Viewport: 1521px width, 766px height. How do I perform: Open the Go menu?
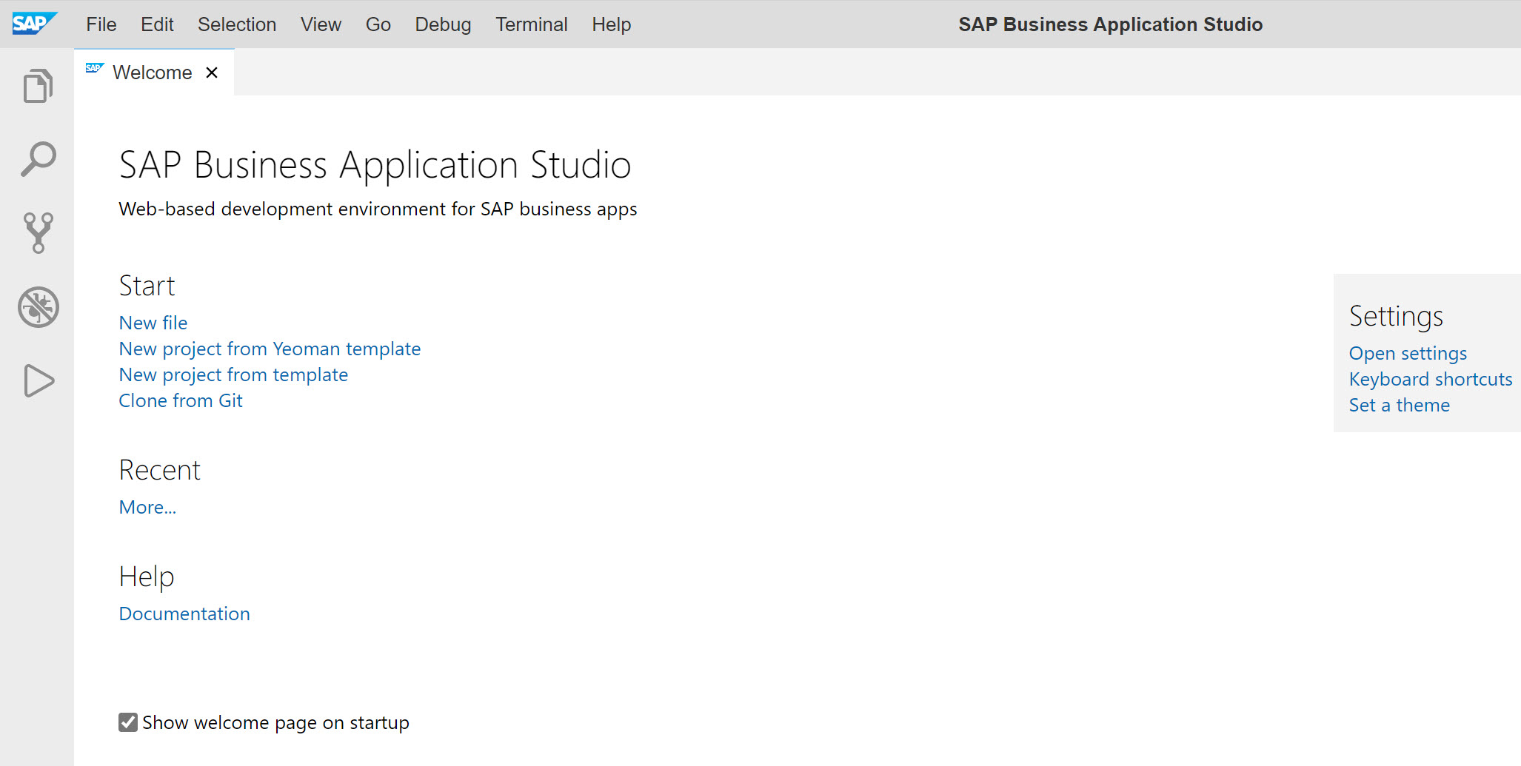pos(378,24)
